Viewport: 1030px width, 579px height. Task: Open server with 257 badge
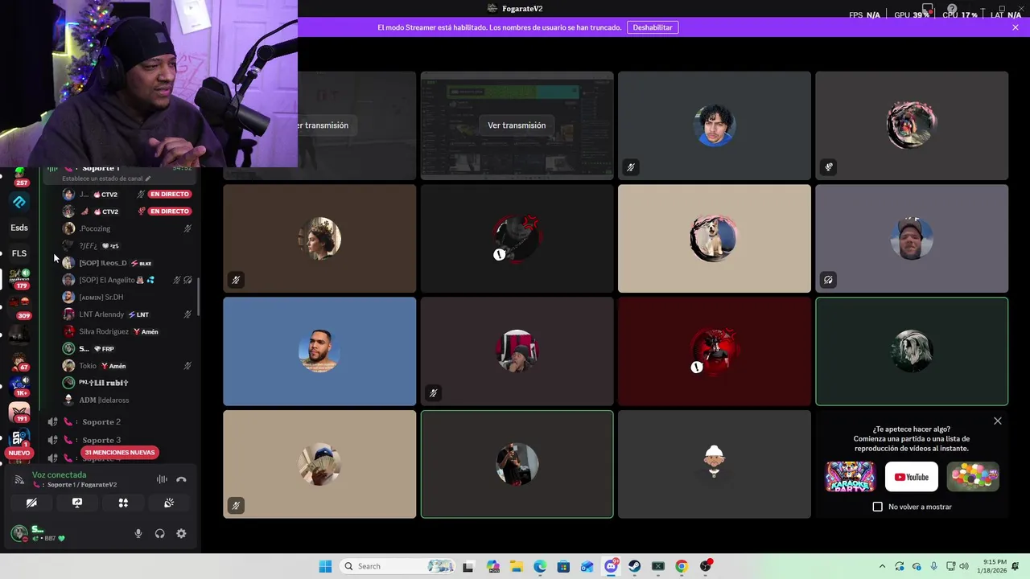pyautogui.click(x=20, y=175)
